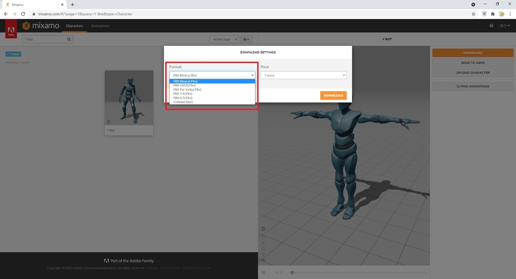Go back in browser history
516x279 pixels.
(6, 14)
